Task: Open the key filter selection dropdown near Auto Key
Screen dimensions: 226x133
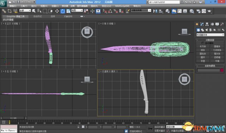Action: tap(174, 127)
